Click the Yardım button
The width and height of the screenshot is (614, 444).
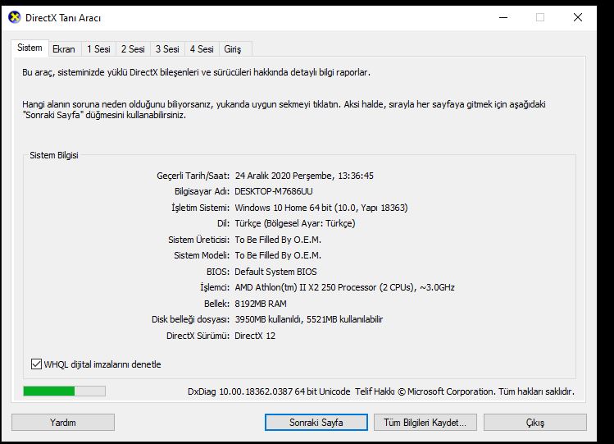click(63, 423)
